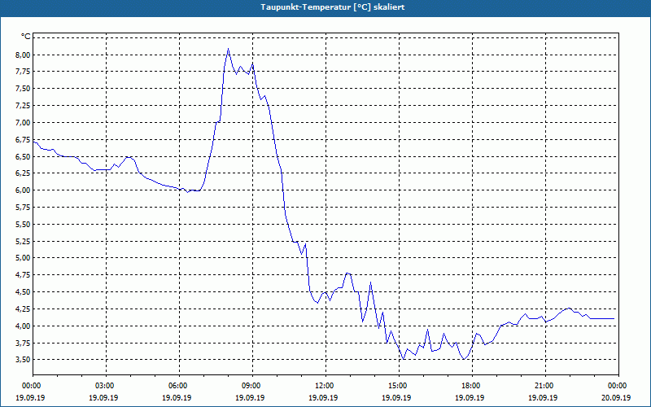Click the °C unit label on the y-axis

[26, 37]
